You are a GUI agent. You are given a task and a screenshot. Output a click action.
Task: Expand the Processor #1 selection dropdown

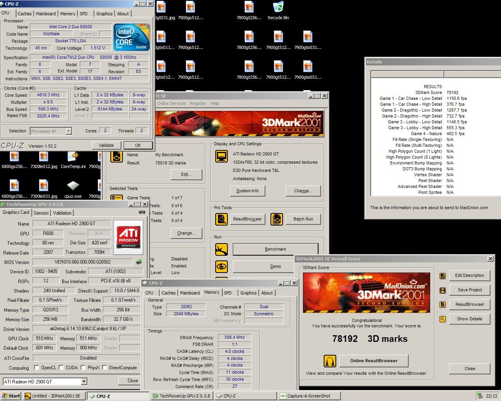pos(69,131)
